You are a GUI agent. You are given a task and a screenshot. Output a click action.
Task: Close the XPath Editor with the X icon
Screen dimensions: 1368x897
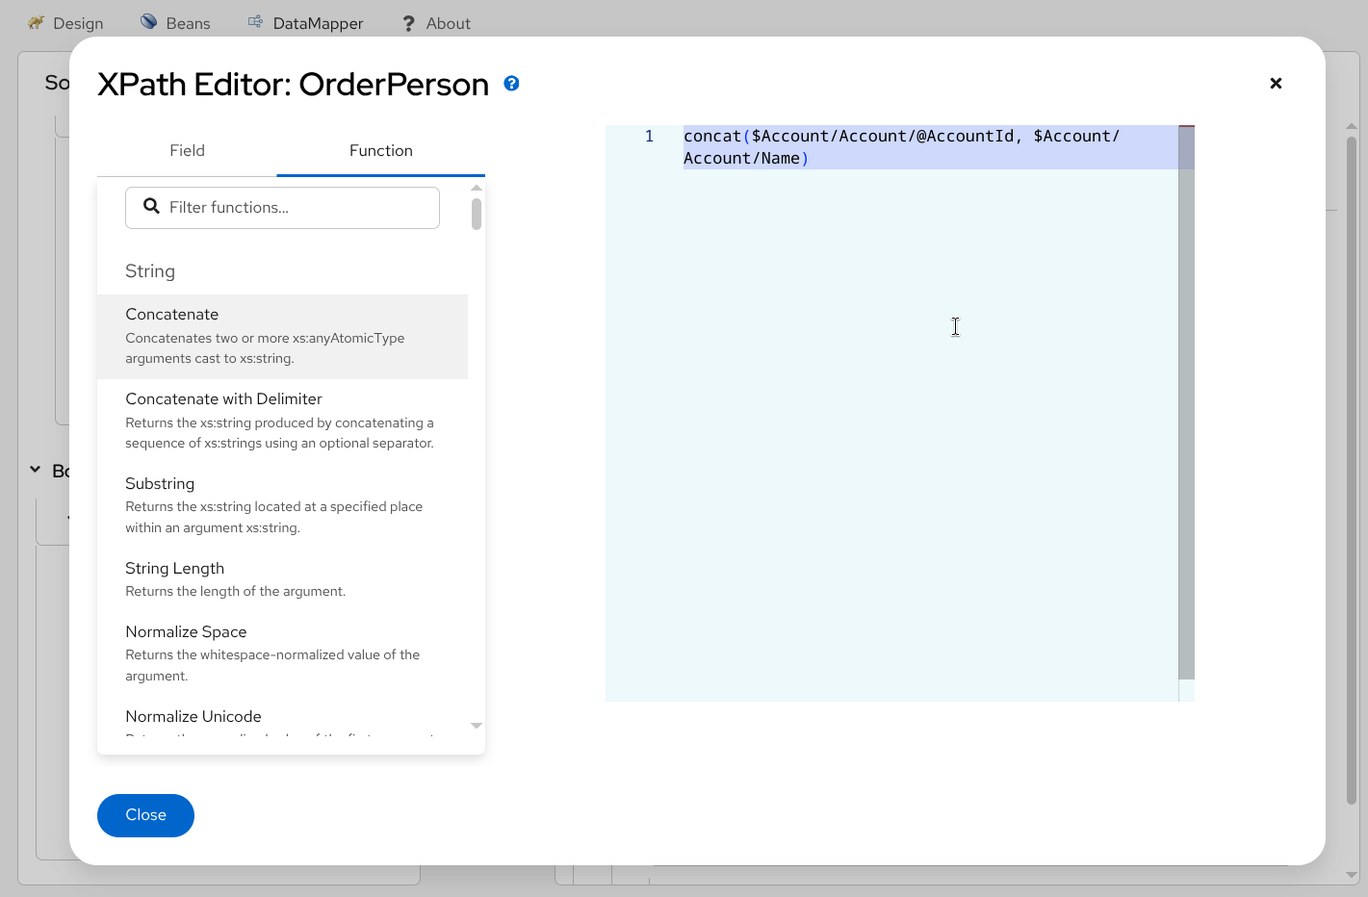coord(1276,84)
